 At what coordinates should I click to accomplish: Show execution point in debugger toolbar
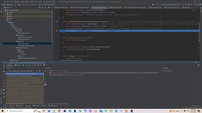[23, 65]
